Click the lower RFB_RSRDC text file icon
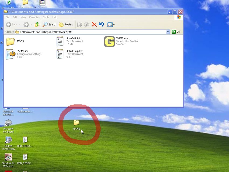Viewport: 229px width, 172px height. tap(25, 157)
